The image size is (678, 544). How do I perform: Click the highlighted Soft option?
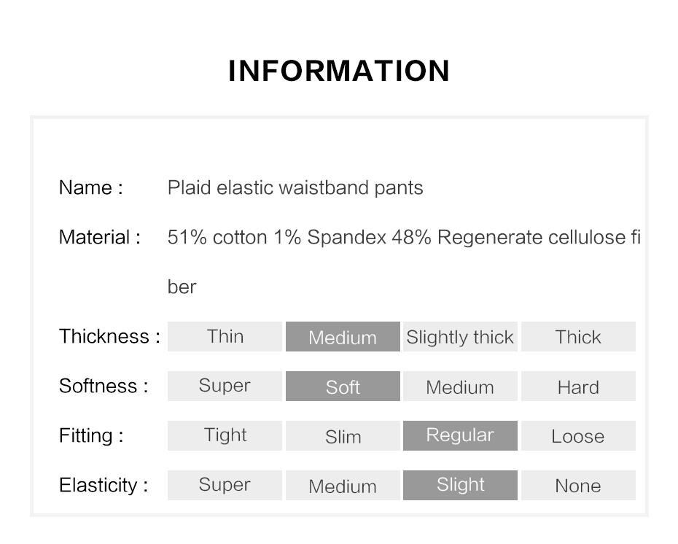click(343, 386)
